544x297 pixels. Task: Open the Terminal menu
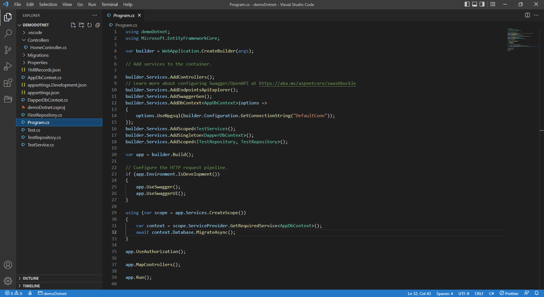pyautogui.click(x=109, y=4)
